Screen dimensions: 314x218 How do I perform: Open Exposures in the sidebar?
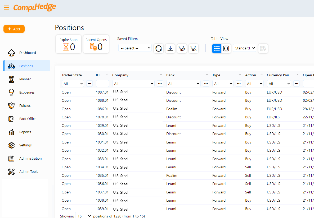27,92
